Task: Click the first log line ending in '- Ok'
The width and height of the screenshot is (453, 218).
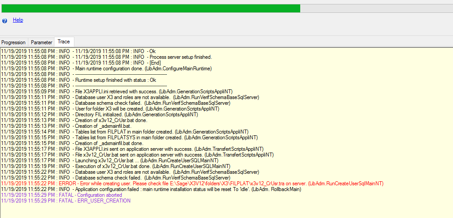Action: tap(78, 51)
